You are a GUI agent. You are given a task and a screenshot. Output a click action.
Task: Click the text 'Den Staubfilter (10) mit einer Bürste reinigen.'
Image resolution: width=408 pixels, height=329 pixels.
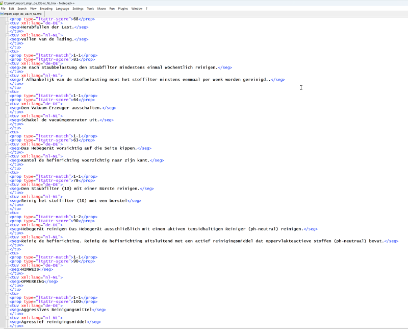(x=81, y=189)
